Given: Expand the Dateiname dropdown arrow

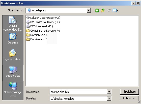Looking at the screenshot, I should click(109, 92).
